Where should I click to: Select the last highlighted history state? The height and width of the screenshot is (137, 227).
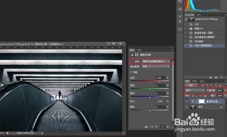(204, 46)
